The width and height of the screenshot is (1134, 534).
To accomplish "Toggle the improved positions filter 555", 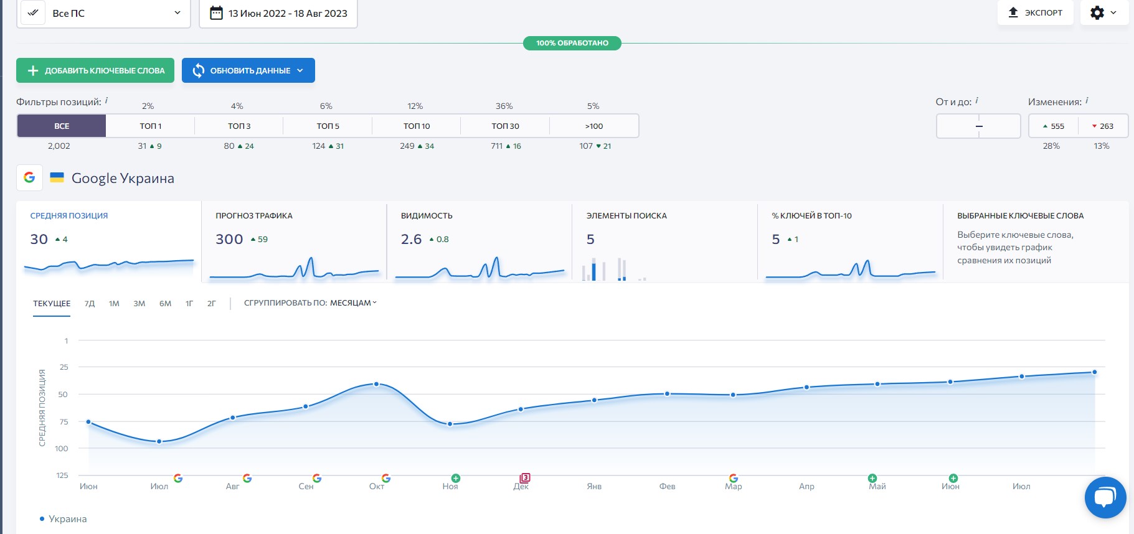I will pyautogui.click(x=1054, y=126).
